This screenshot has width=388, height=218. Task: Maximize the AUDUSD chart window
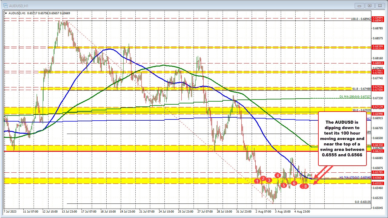tap(370, 5)
